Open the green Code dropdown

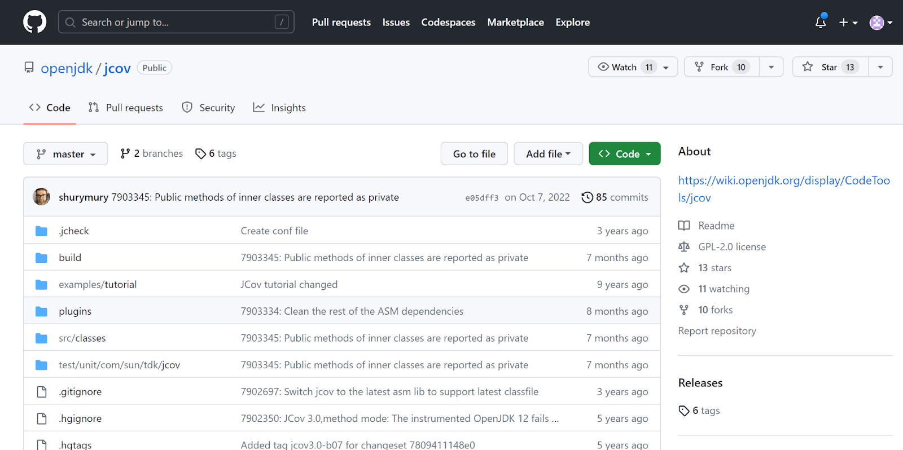(x=624, y=154)
